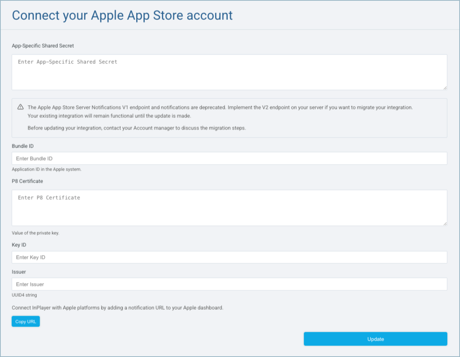This screenshot has width=460, height=357.
Task: Click the 'Your existing integration will remain functional' line
Action: click(x=109, y=116)
